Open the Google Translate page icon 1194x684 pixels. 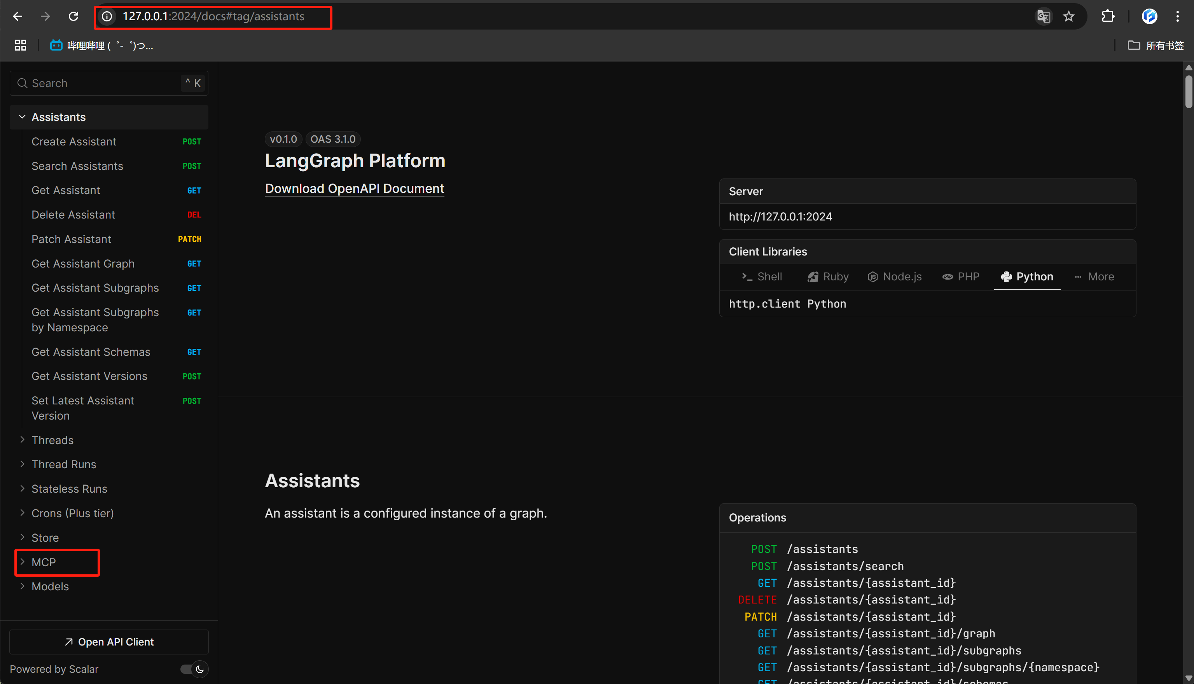(1043, 16)
